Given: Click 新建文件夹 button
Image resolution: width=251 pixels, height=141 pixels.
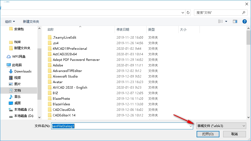Looking at the screenshot, I should point(31,21).
